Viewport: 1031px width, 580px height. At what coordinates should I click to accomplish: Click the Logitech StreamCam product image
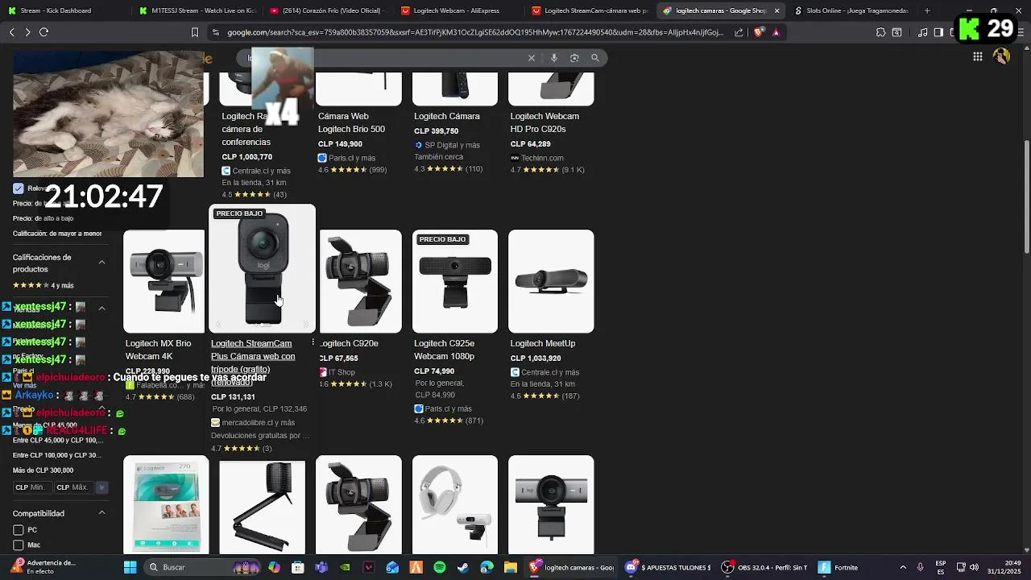263,269
